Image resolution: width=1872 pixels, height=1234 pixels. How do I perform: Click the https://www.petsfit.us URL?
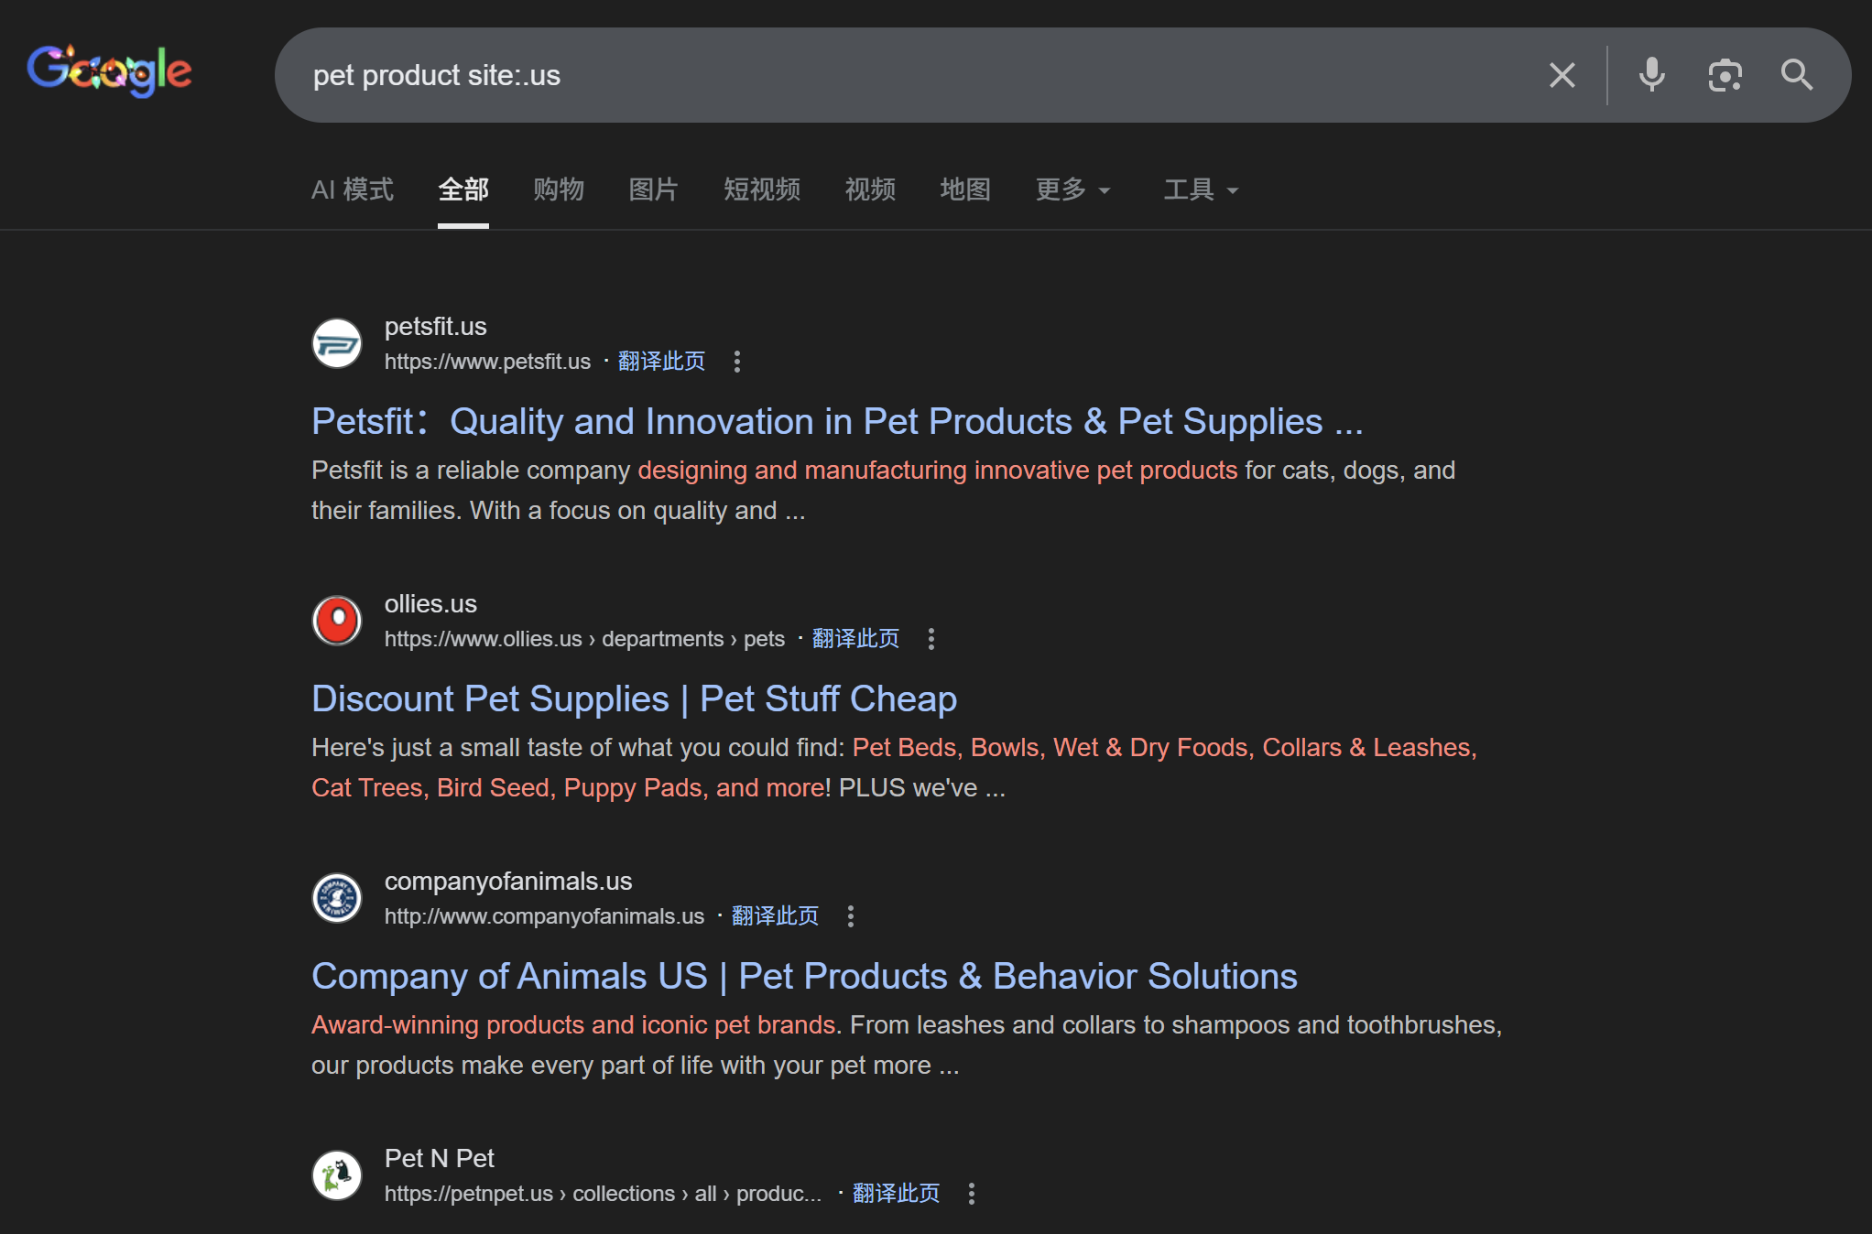point(487,362)
